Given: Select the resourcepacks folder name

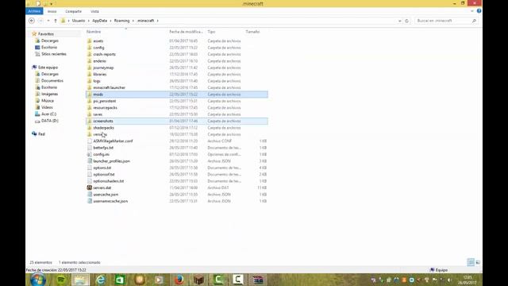Looking at the screenshot, I should coord(105,108).
